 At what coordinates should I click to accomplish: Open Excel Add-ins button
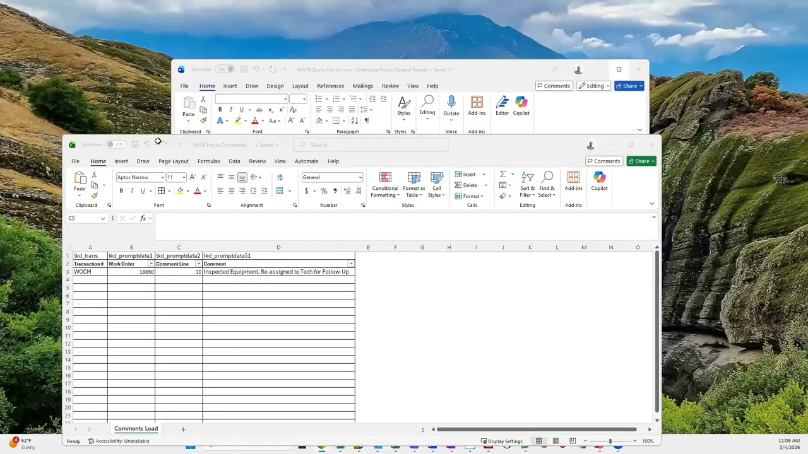coord(573,181)
